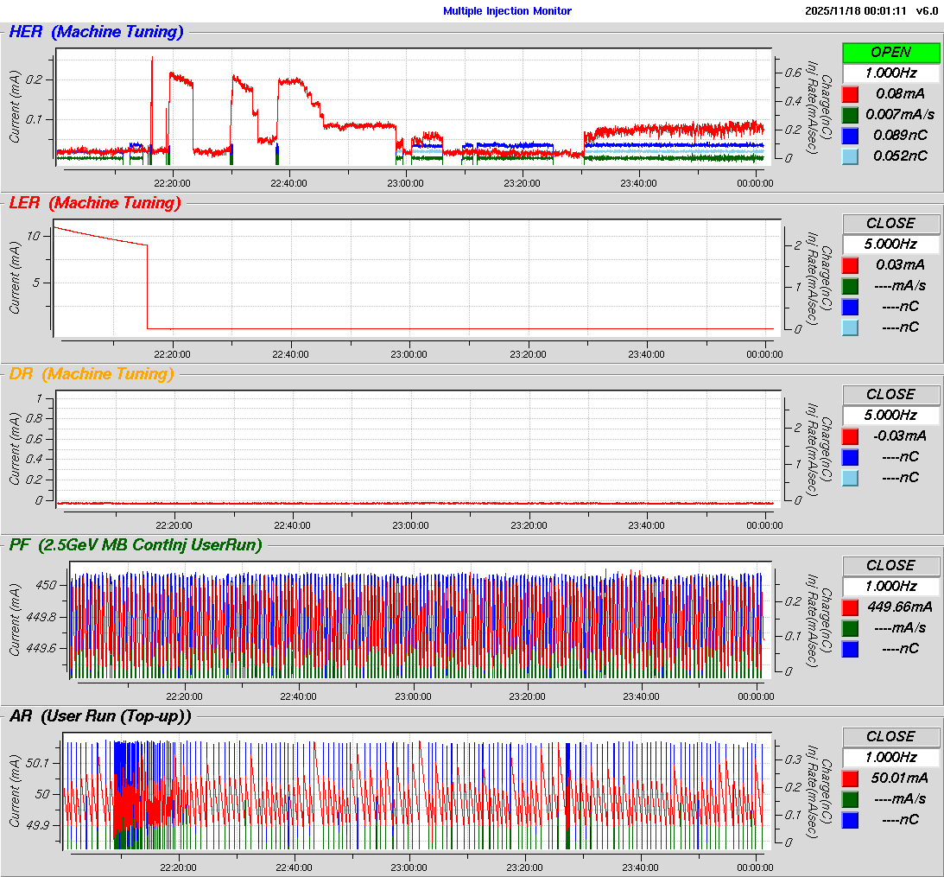944x877 pixels.
Task: Click HER light blue charge swatch
Action: 851,156
